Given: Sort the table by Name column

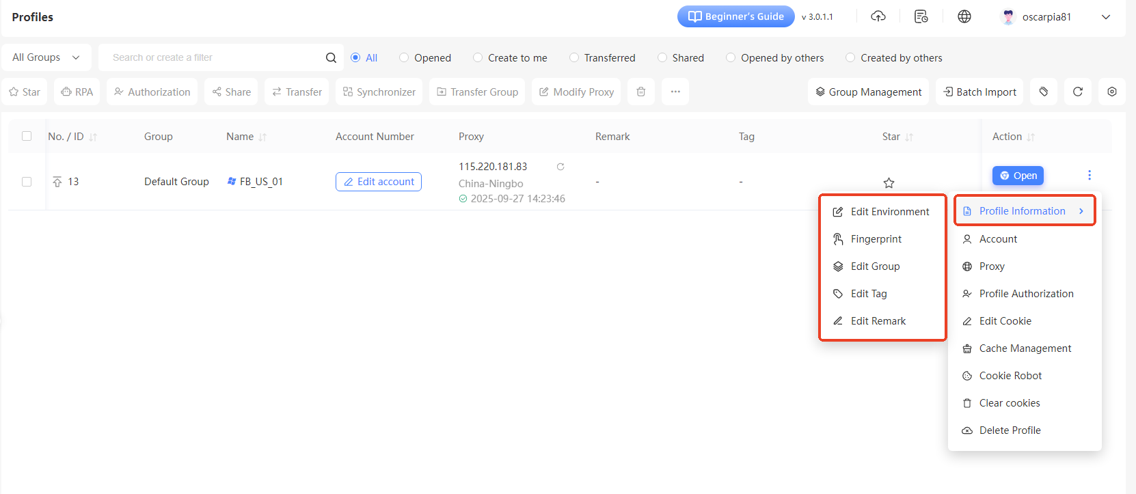Looking at the screenshot, I should coord(262,137).
